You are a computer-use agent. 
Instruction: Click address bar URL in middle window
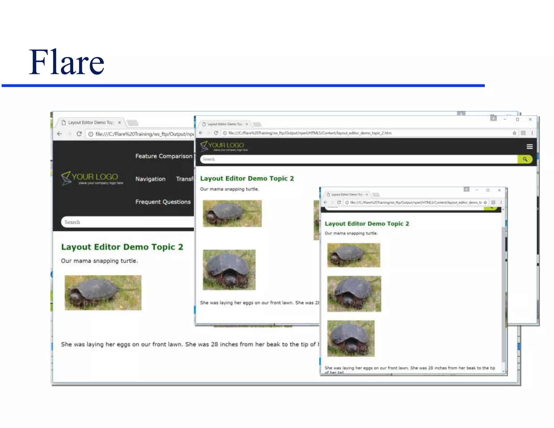(x=310, y=133)
